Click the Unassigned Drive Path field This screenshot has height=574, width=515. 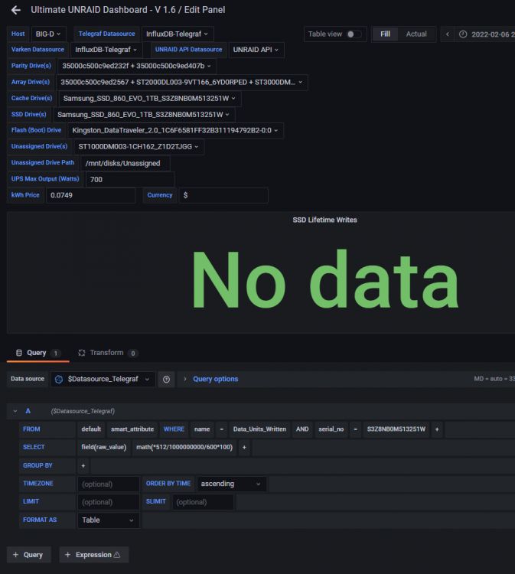coord(125,163)
